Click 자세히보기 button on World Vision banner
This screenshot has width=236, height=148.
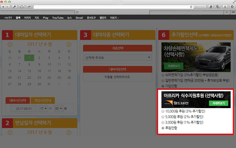219,103
